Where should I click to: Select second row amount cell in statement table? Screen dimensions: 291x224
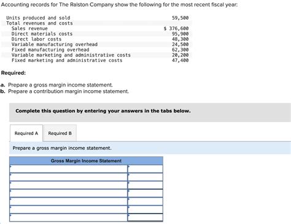tap(145, 177)
